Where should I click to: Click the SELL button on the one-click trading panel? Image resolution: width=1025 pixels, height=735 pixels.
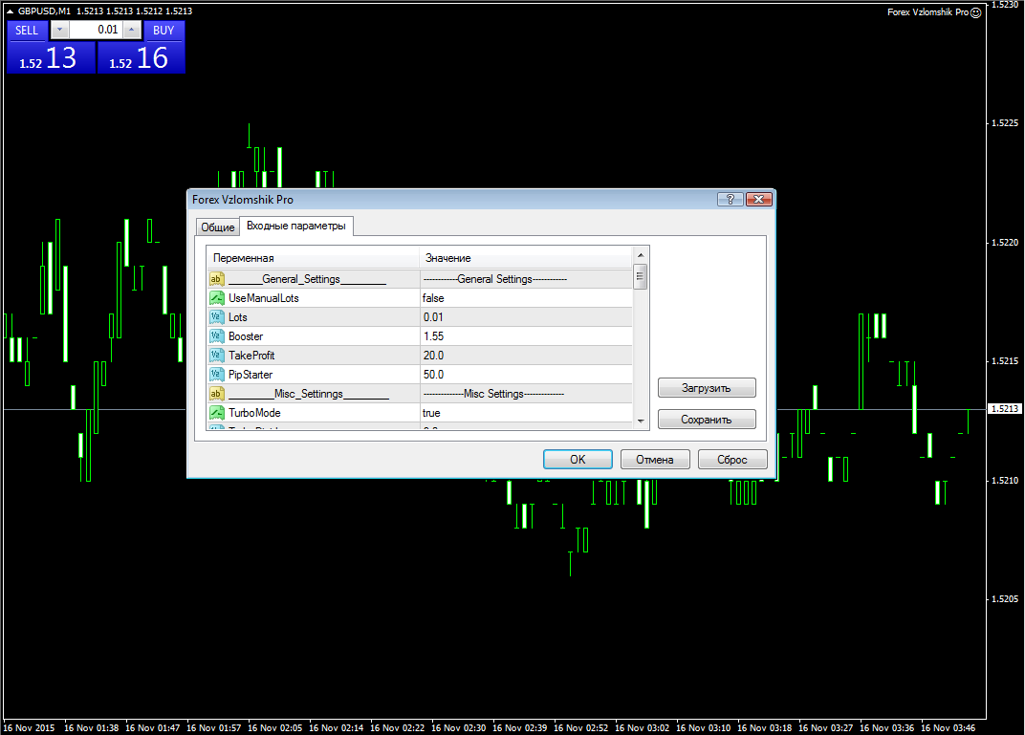pos(27,30)
